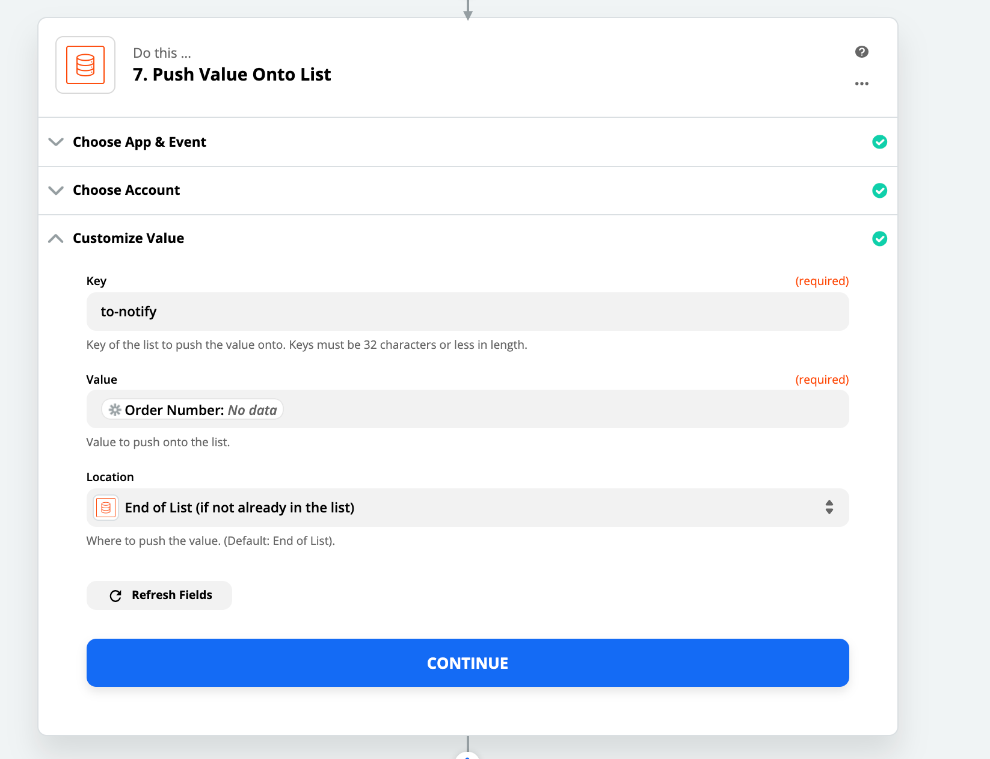Click the green checkmark beside Choose App & Event
Image resolution: width=990 pixels, height=759 pixels.
coord(879,142)
